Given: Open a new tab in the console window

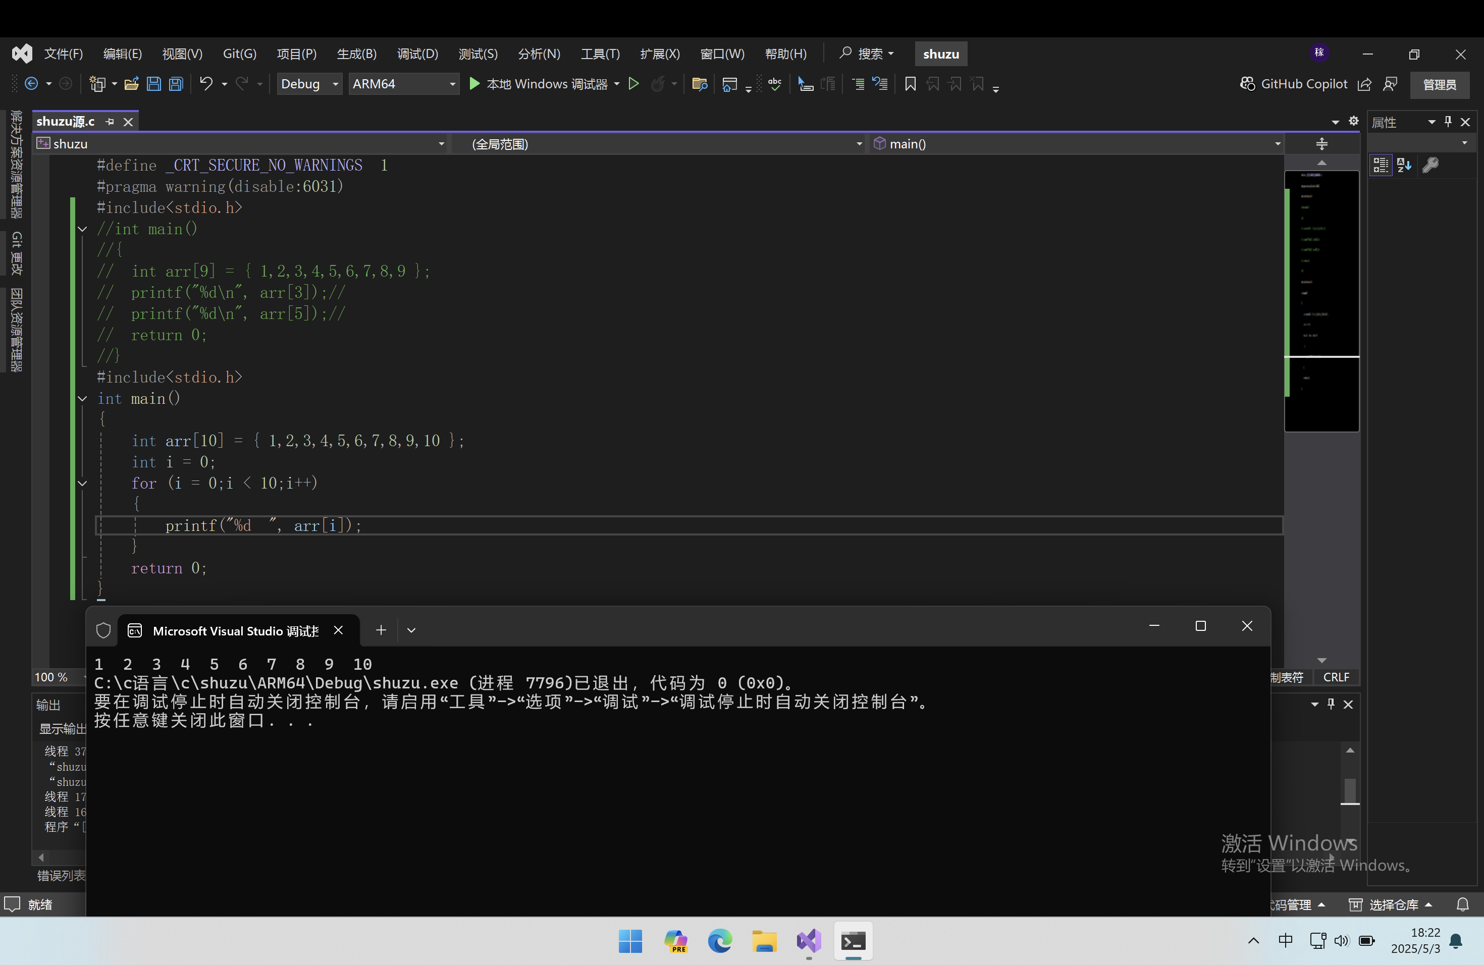Looking at the screenshot, I should tap(381, 630).
